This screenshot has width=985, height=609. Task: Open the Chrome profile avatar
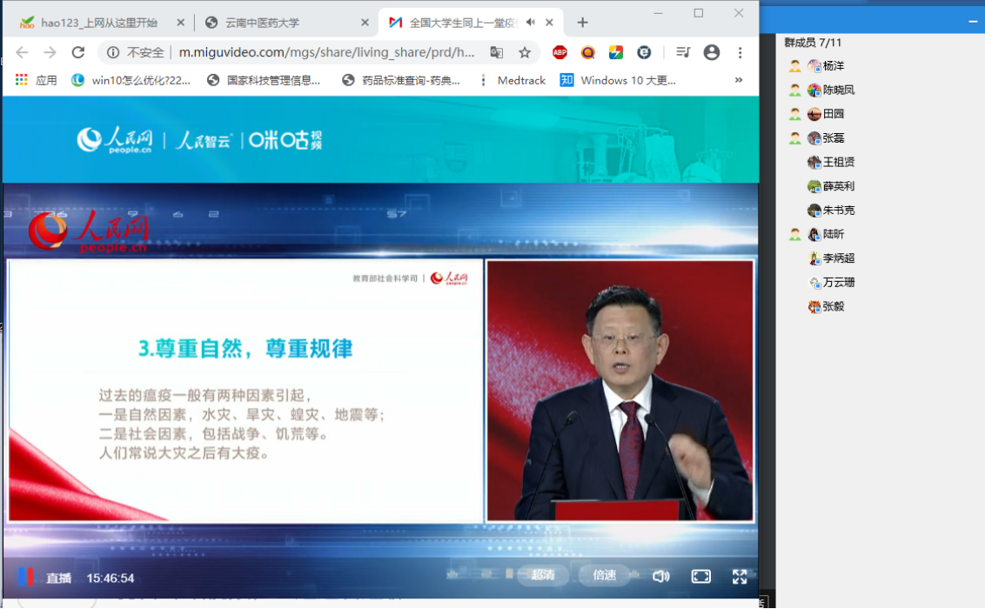tap(712, 52)
